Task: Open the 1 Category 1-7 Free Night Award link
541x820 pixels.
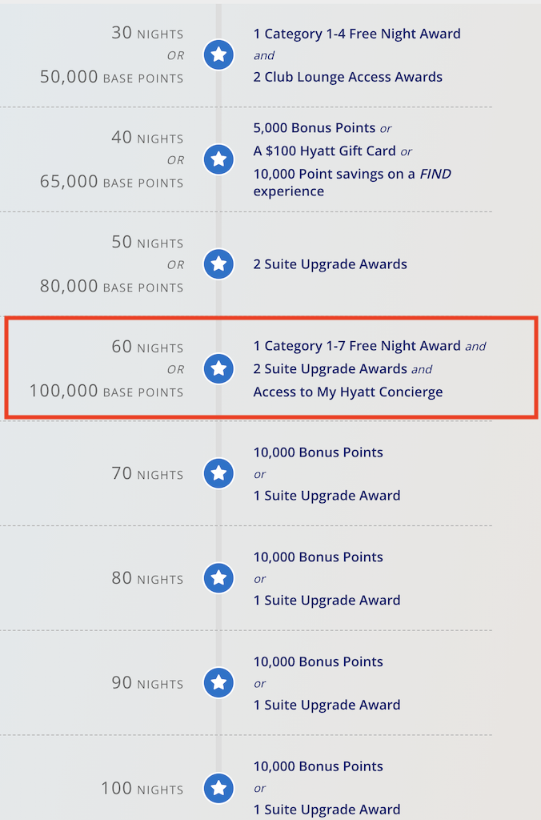Action: (x=357, y=346)
